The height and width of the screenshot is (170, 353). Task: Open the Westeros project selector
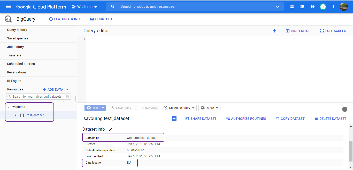[x=84, y=6]
